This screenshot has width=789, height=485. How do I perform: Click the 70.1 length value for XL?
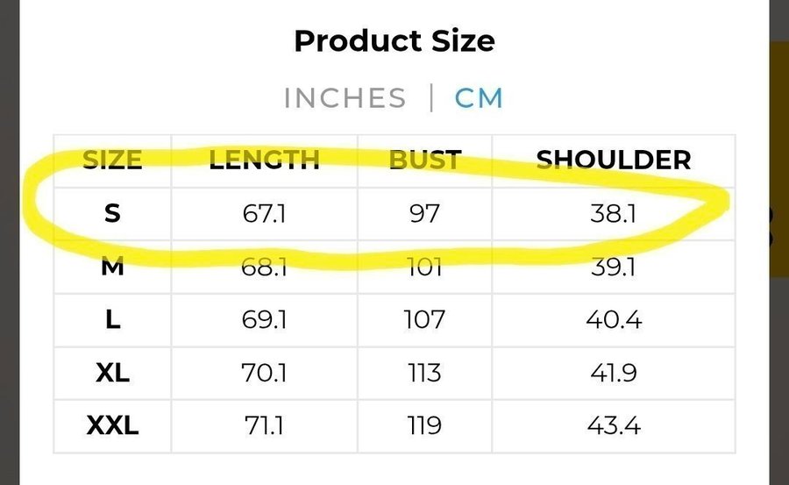[264, 373]
